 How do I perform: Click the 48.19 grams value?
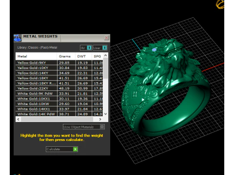64,88
